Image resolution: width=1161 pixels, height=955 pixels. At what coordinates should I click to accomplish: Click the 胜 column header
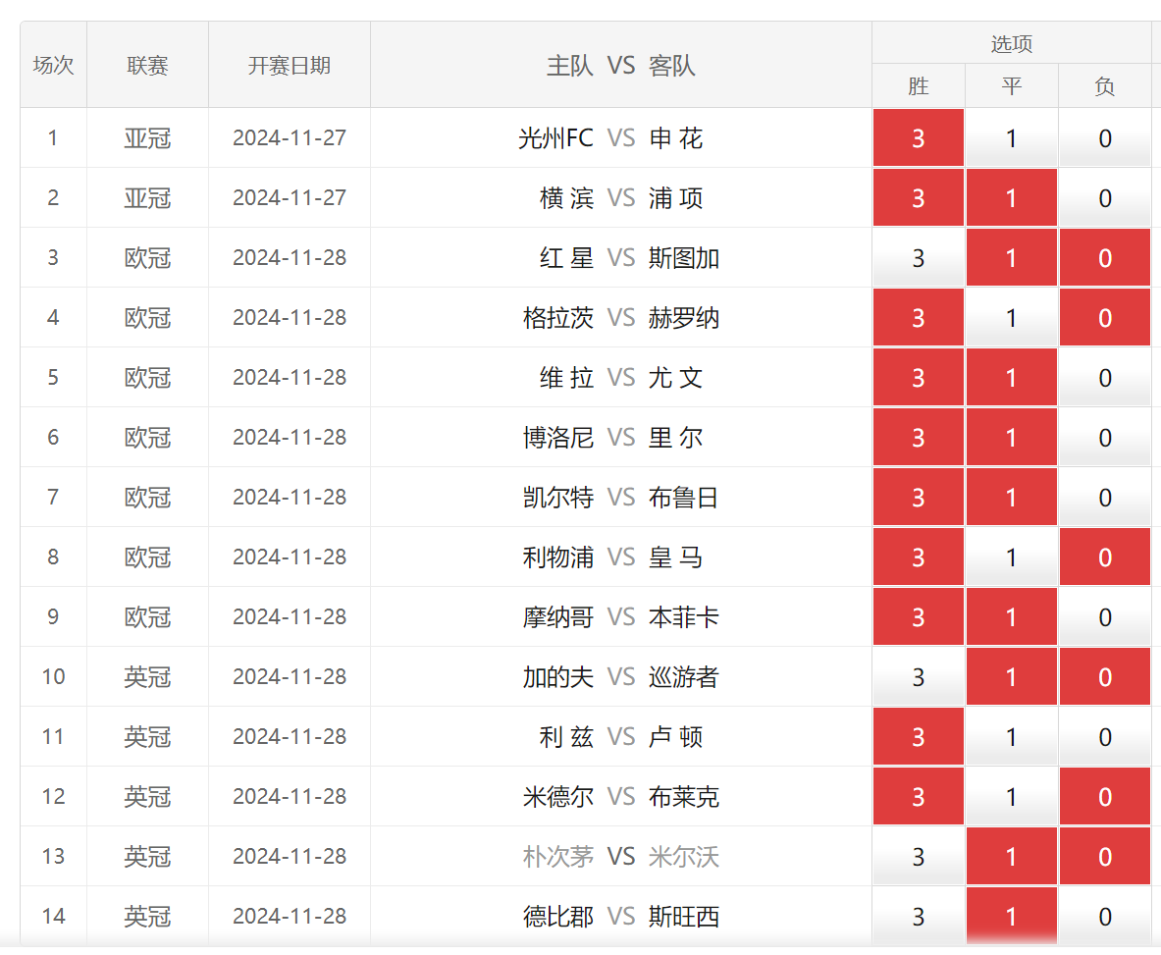(918, 86)
